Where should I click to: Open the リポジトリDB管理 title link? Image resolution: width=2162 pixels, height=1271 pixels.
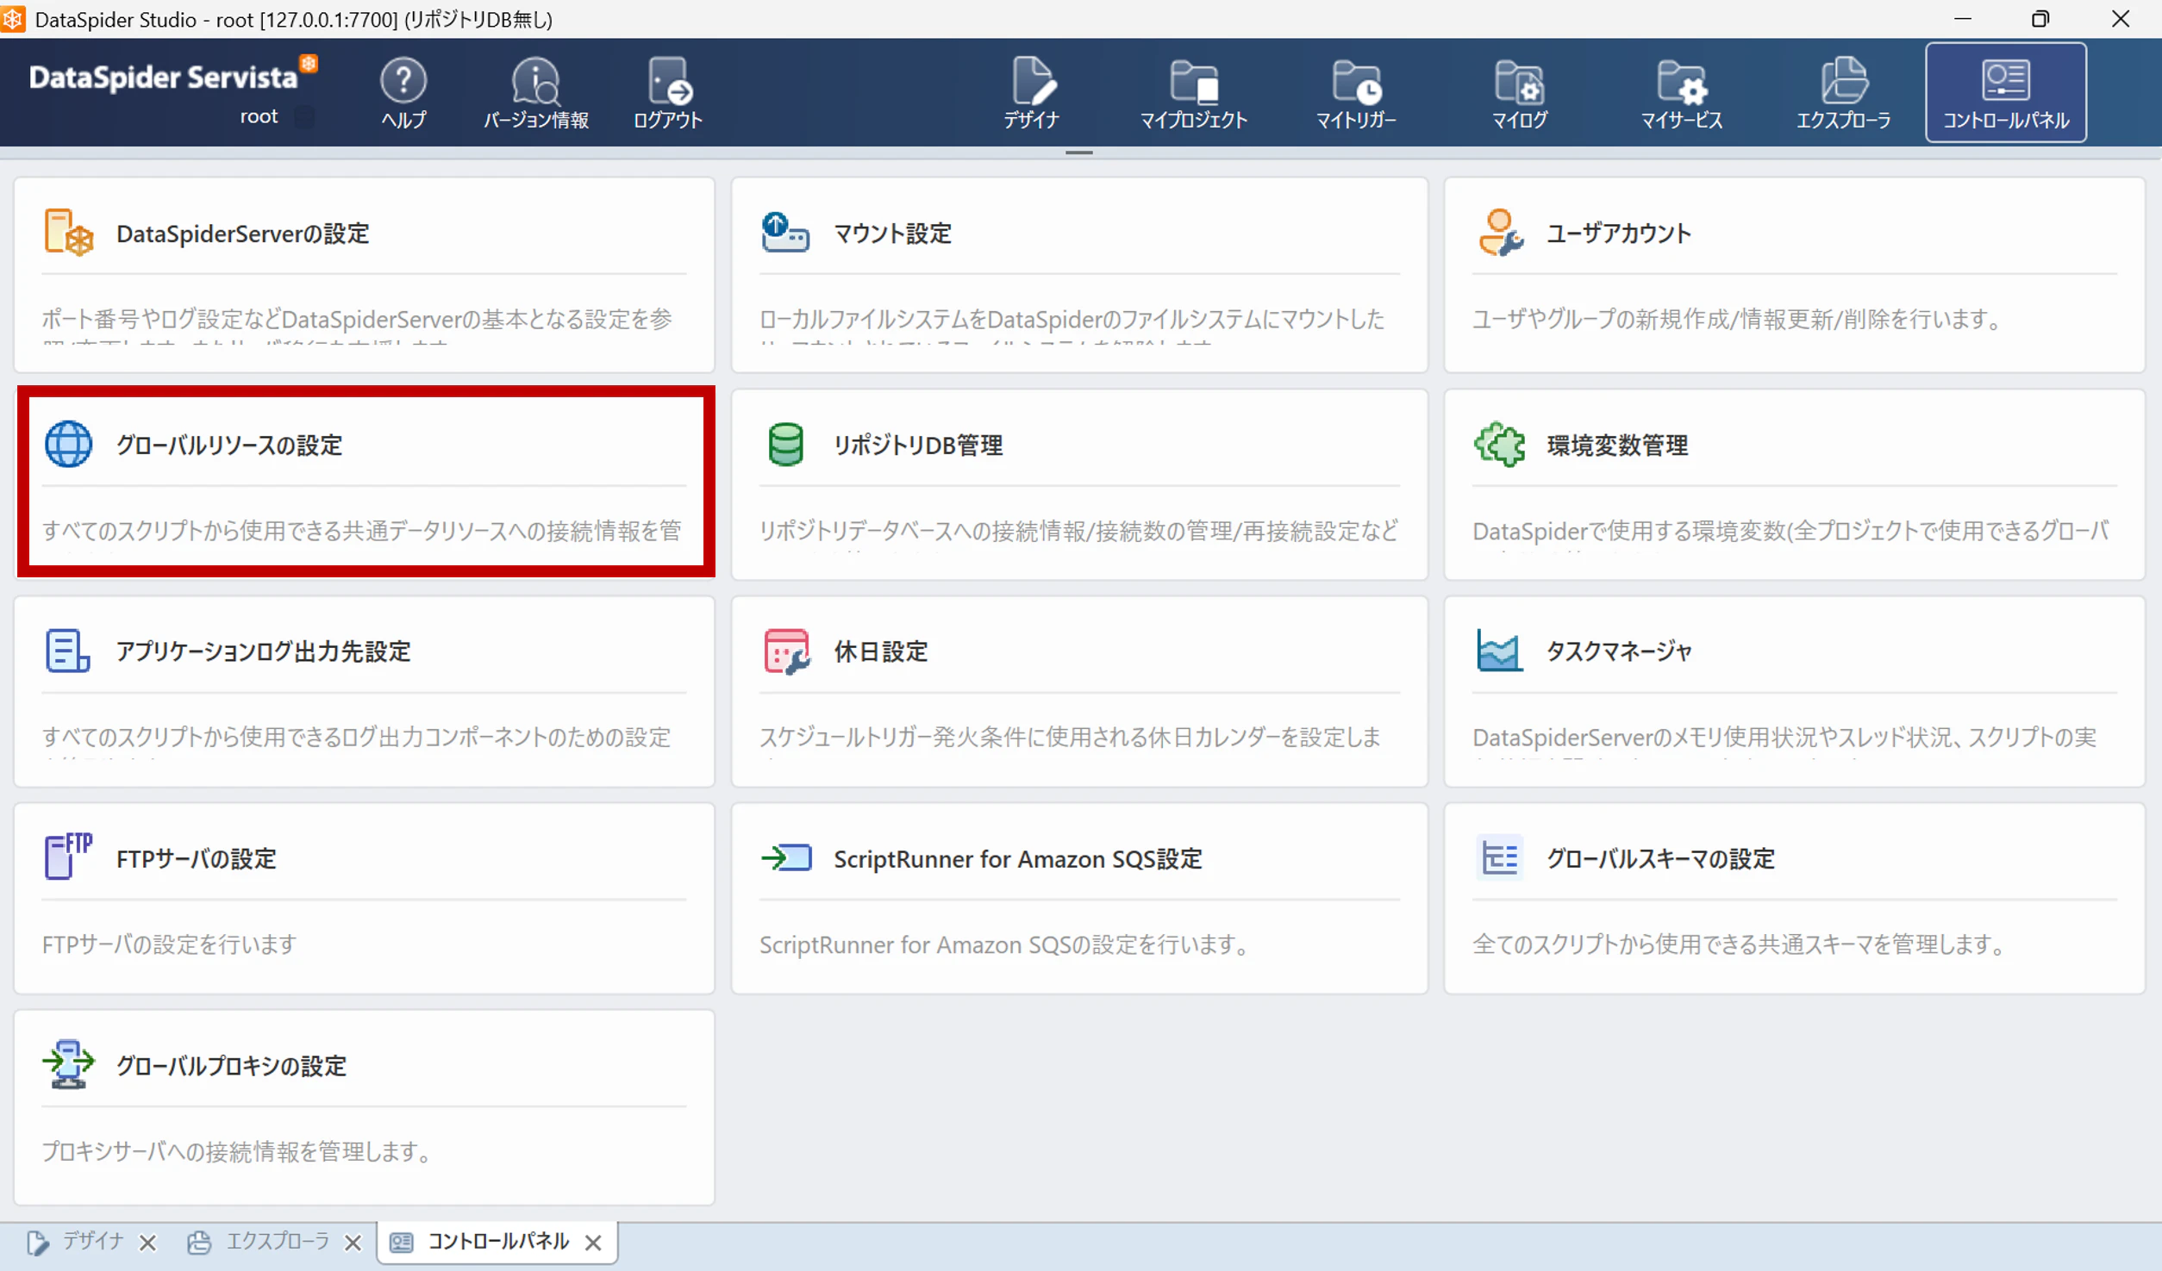click(918, 445)
